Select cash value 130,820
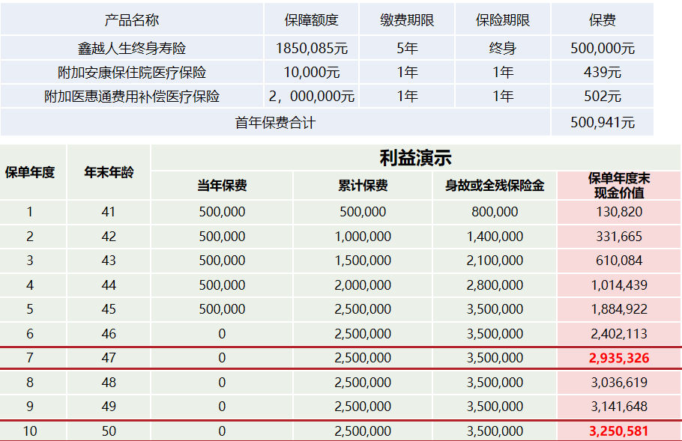This screenshot has width=682, height=441. pyautogui.click(x=619, y=212)
